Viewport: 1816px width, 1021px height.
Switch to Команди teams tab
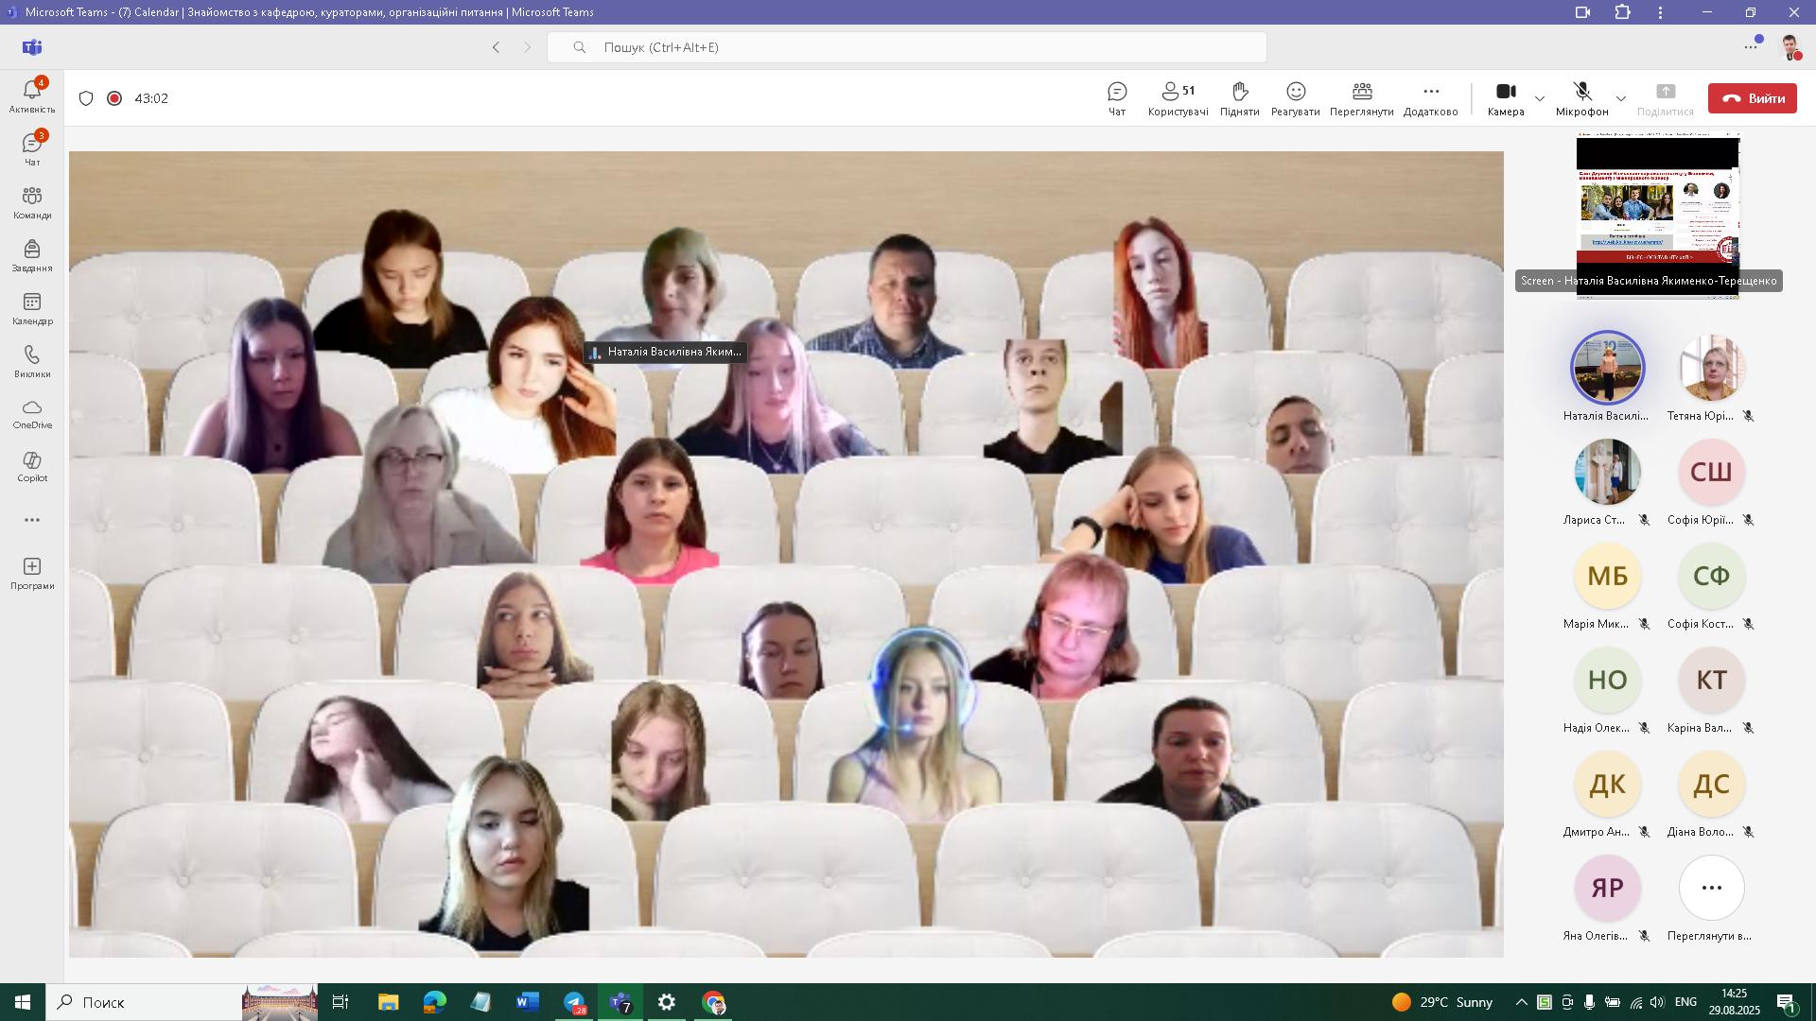(x=32, y=202)
